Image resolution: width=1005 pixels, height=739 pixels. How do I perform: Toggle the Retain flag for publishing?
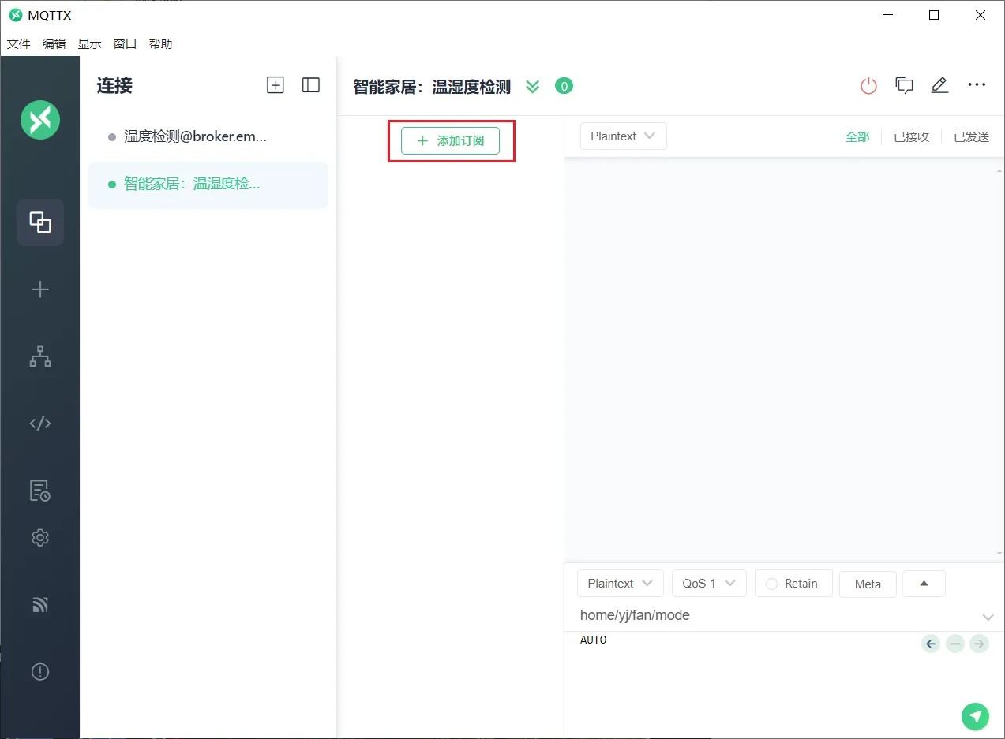coord(793,583)
